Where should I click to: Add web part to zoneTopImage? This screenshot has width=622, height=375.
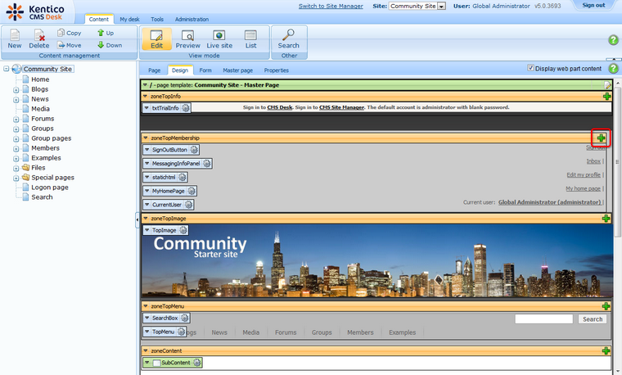coord(606,219)
